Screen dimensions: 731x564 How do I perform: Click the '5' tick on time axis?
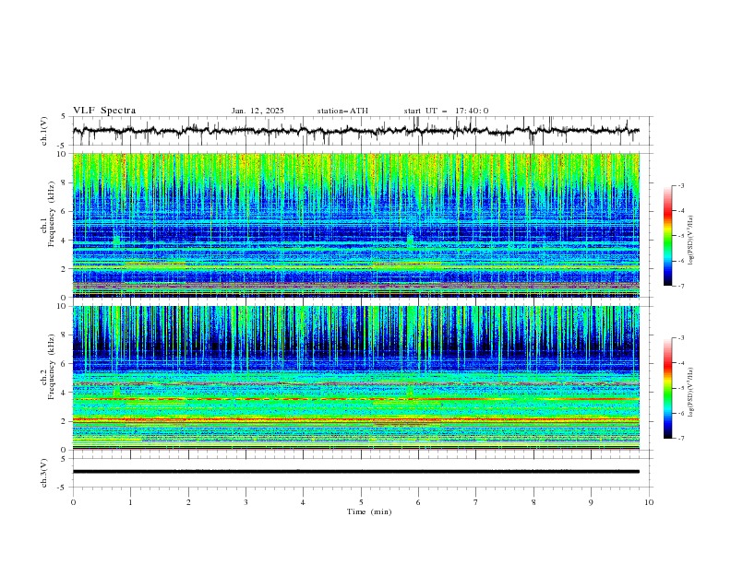[x=361, y=502]
